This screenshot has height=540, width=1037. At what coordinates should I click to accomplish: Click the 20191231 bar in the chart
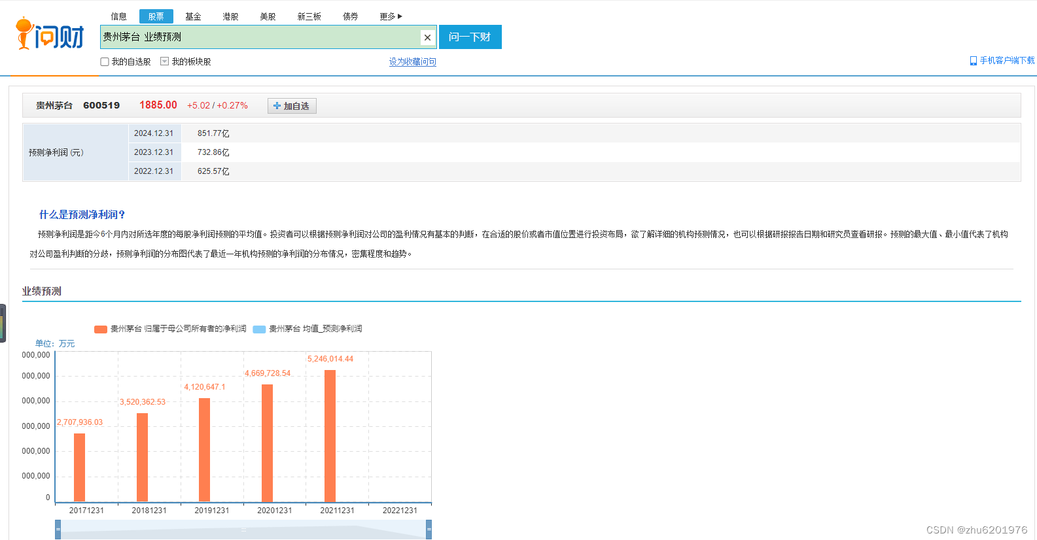tap(204, 450)
